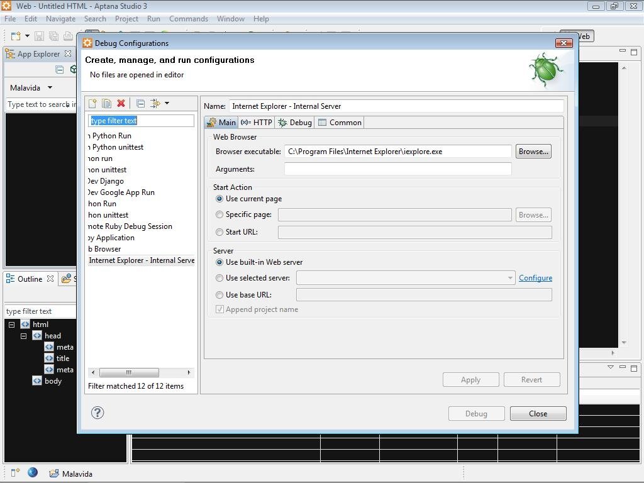The image size is (644, 483).
Task: Click the Print icon in Aptana toolbar
Action: click(x=68, y=36)
